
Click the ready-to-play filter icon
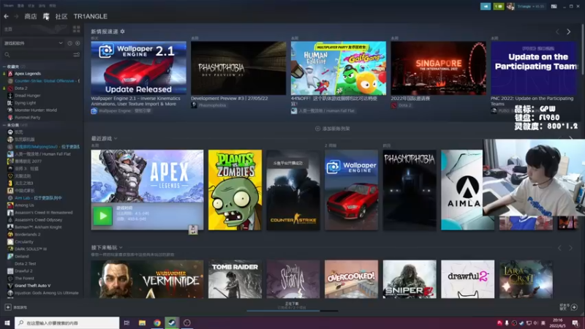[x=78, y=43]
